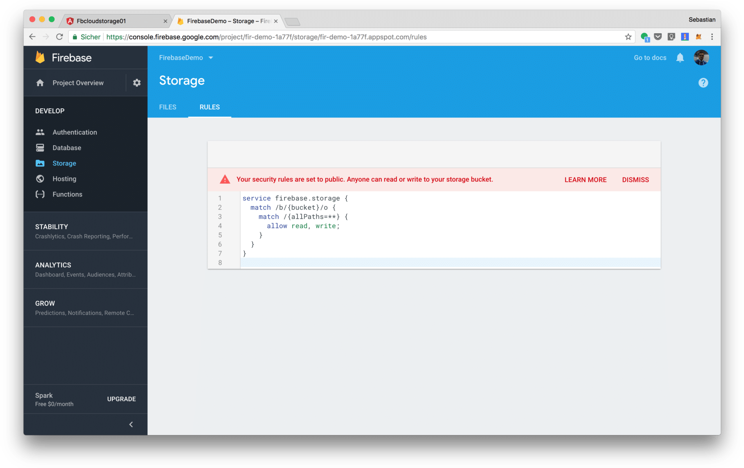Click the account avatar picture
The width and height of the screenshot is (744, 468).
coord(701,57)
